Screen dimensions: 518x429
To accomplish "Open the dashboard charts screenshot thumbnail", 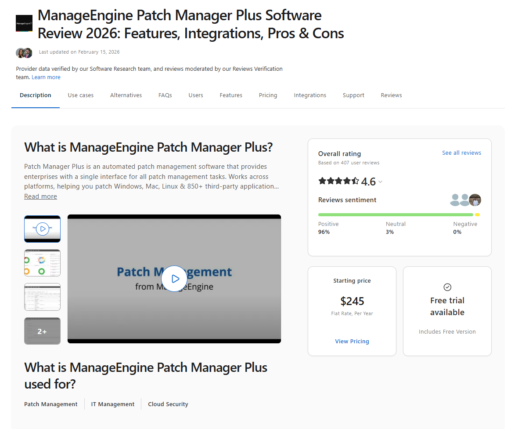I will tap(42, 263).
